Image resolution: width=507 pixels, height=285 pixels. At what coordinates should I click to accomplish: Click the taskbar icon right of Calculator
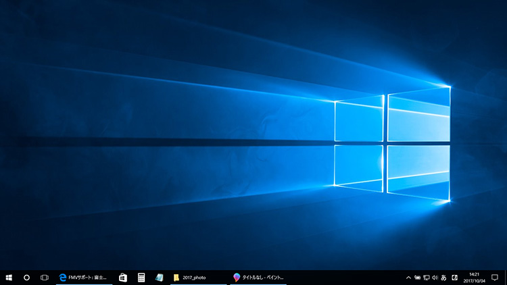159,278
